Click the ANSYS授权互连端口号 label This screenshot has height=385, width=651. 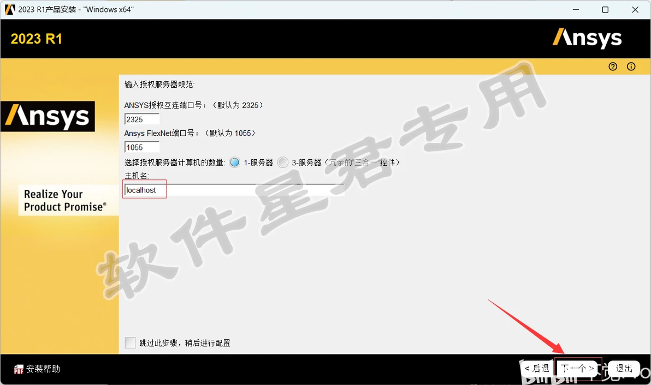[x=194, y=105]
